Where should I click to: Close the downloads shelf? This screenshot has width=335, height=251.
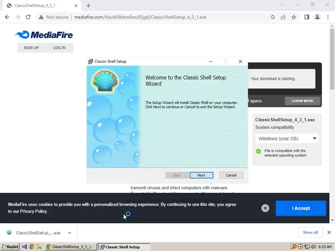pos(329,232)
